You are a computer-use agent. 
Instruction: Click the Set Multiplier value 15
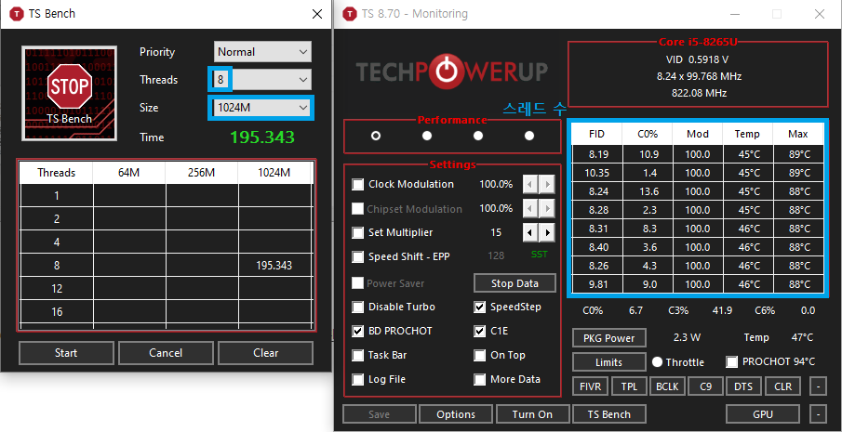click(496, 232)
